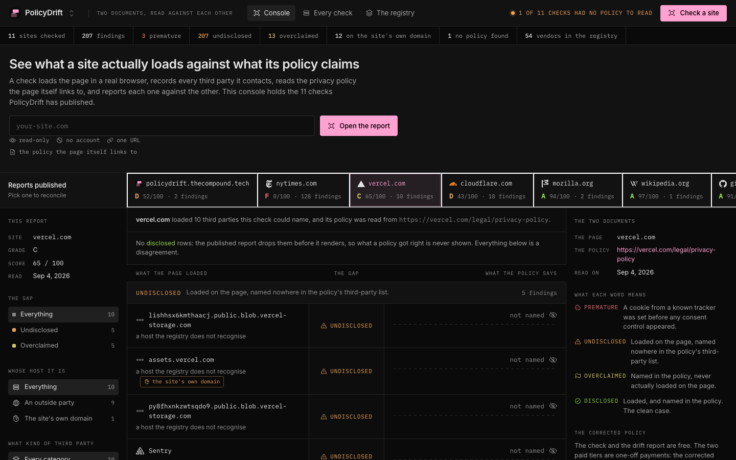736x460 pixels.
Task: Open the PolicyDrift workspace switcher chevron
Action: coord(72,13)
